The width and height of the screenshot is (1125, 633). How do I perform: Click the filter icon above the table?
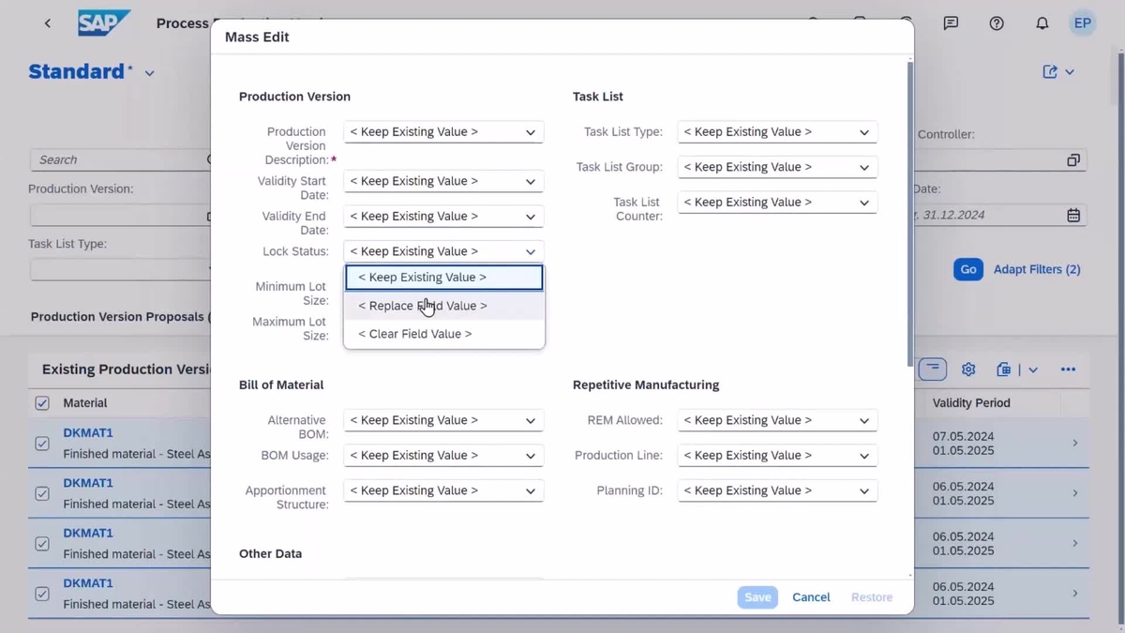click(x=932, y=369)
